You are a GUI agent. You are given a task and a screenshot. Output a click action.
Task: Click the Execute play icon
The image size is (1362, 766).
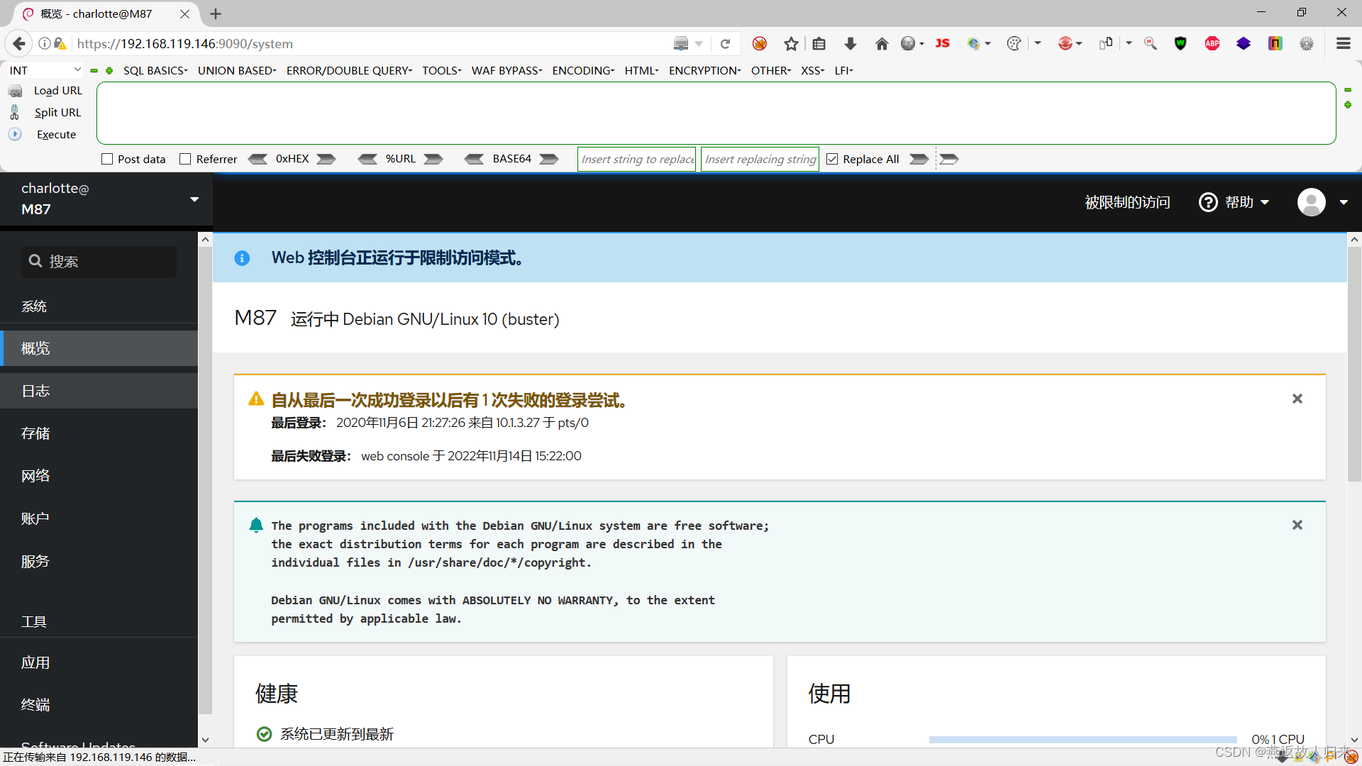pyautogui.click(x=15, y=134)
